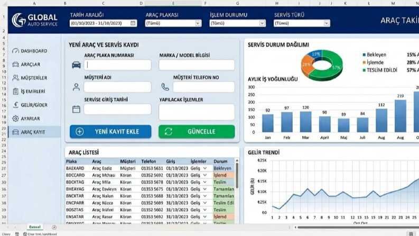Go to Dashboard in the sidebar
This screenshot has width=419, height=236.
pos(34,51)
